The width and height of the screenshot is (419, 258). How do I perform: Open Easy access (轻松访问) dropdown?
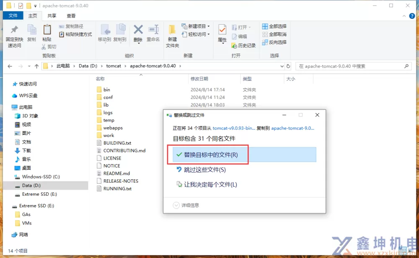[196, 34]
